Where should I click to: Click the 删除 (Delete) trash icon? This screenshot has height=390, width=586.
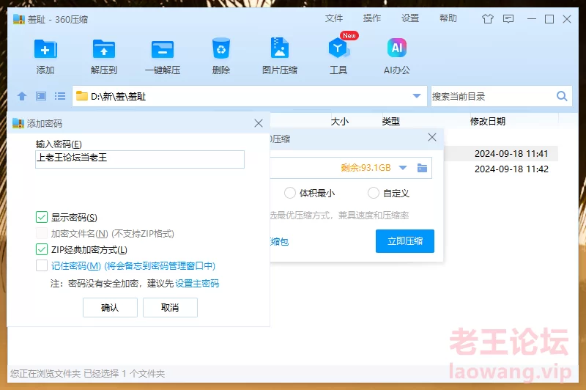(x=221, y=48)
